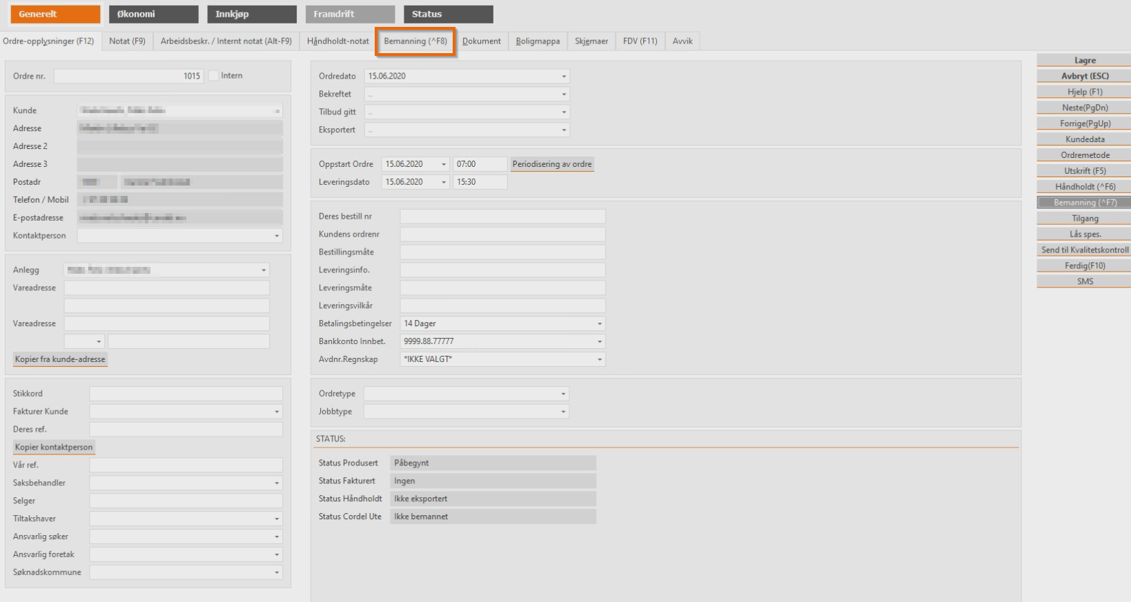Switch to the Bemanning (^F8) tab
The image size is (1131, 602).
coord(415,41)
